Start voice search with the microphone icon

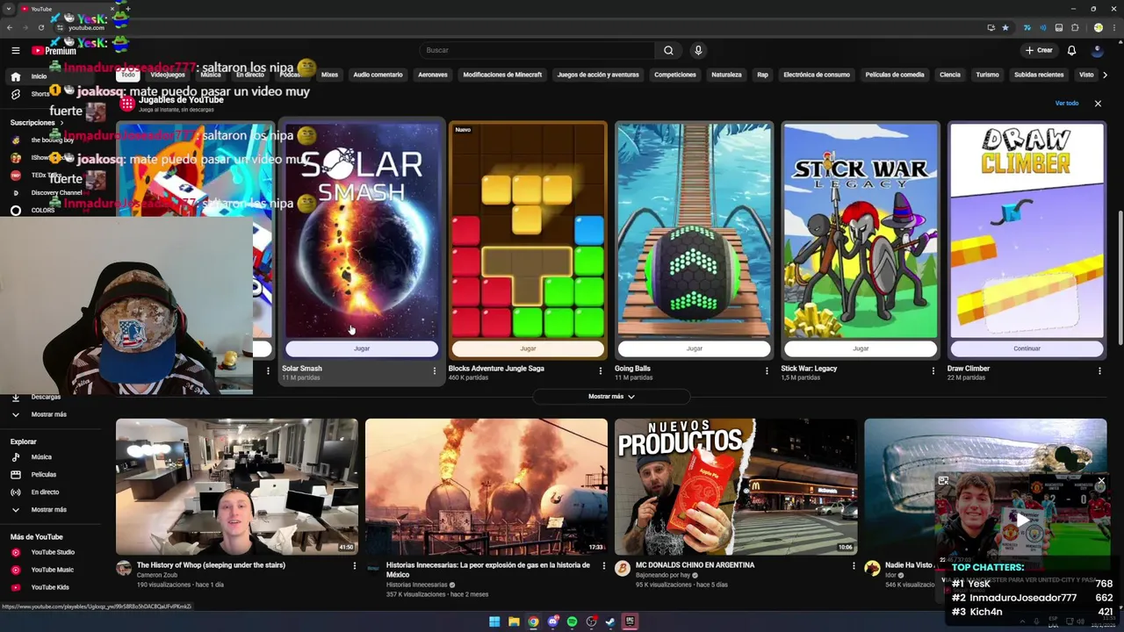pos(698,50)
